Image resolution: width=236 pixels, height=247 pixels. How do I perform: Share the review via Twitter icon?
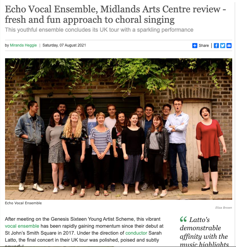pos(223,46)
